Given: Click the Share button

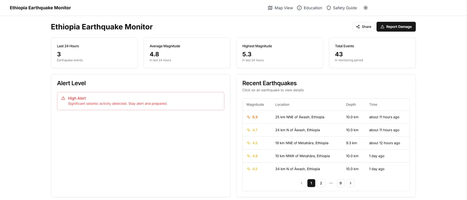Looking at the screenshot, I should click(363, 27).
